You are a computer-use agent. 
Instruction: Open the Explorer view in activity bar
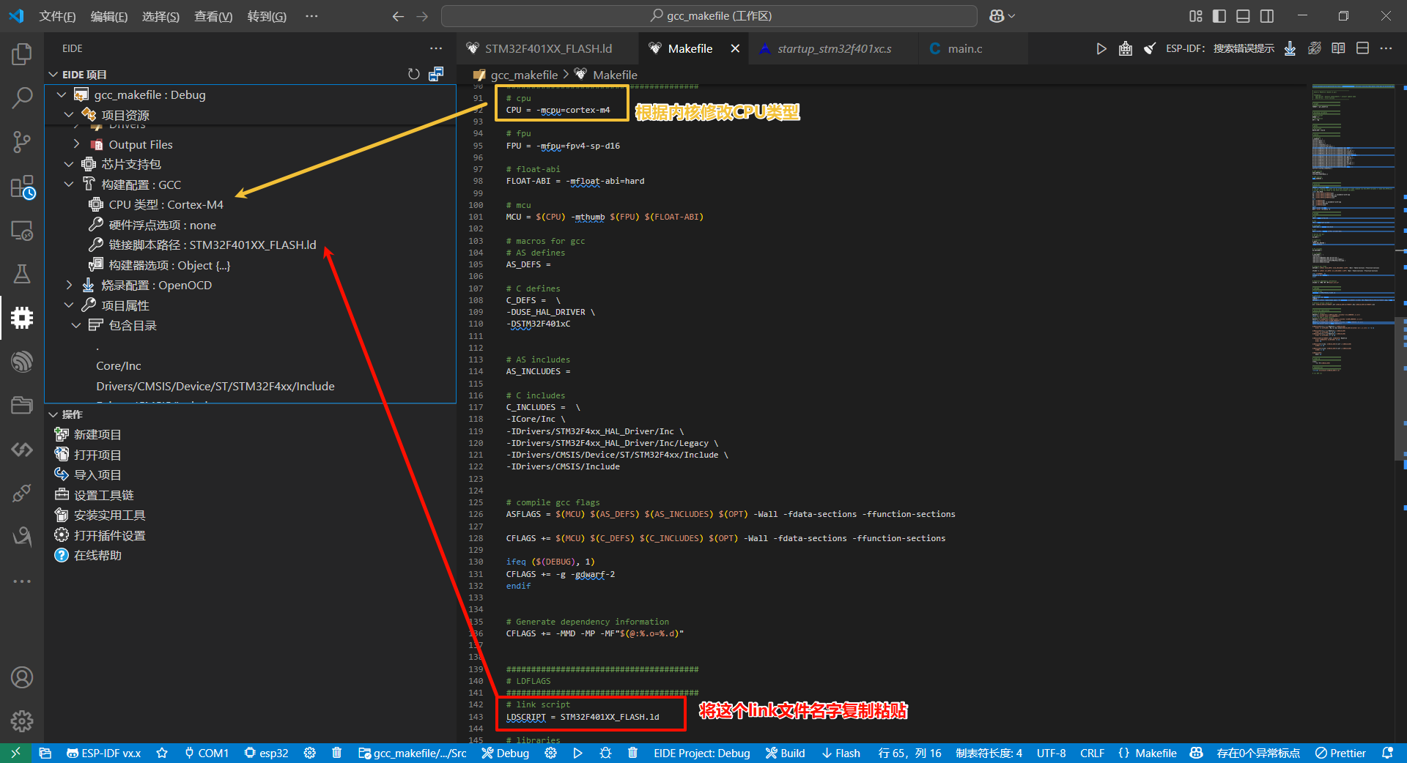tap(22, 53)
